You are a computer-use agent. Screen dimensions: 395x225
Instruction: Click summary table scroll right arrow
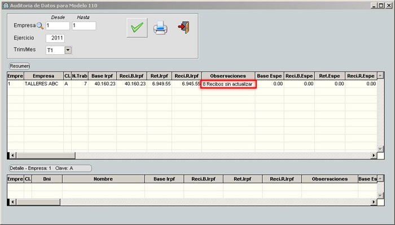[x=374, y=156]
